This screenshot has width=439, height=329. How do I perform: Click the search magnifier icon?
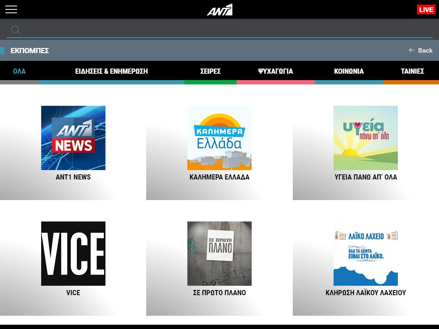16,30
